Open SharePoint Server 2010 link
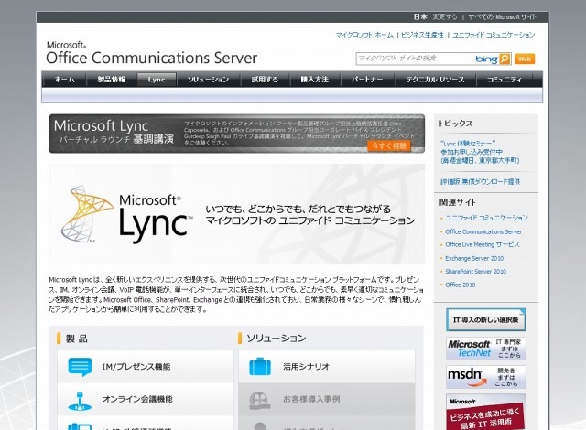The image size is (586, 430). (476, 272)
